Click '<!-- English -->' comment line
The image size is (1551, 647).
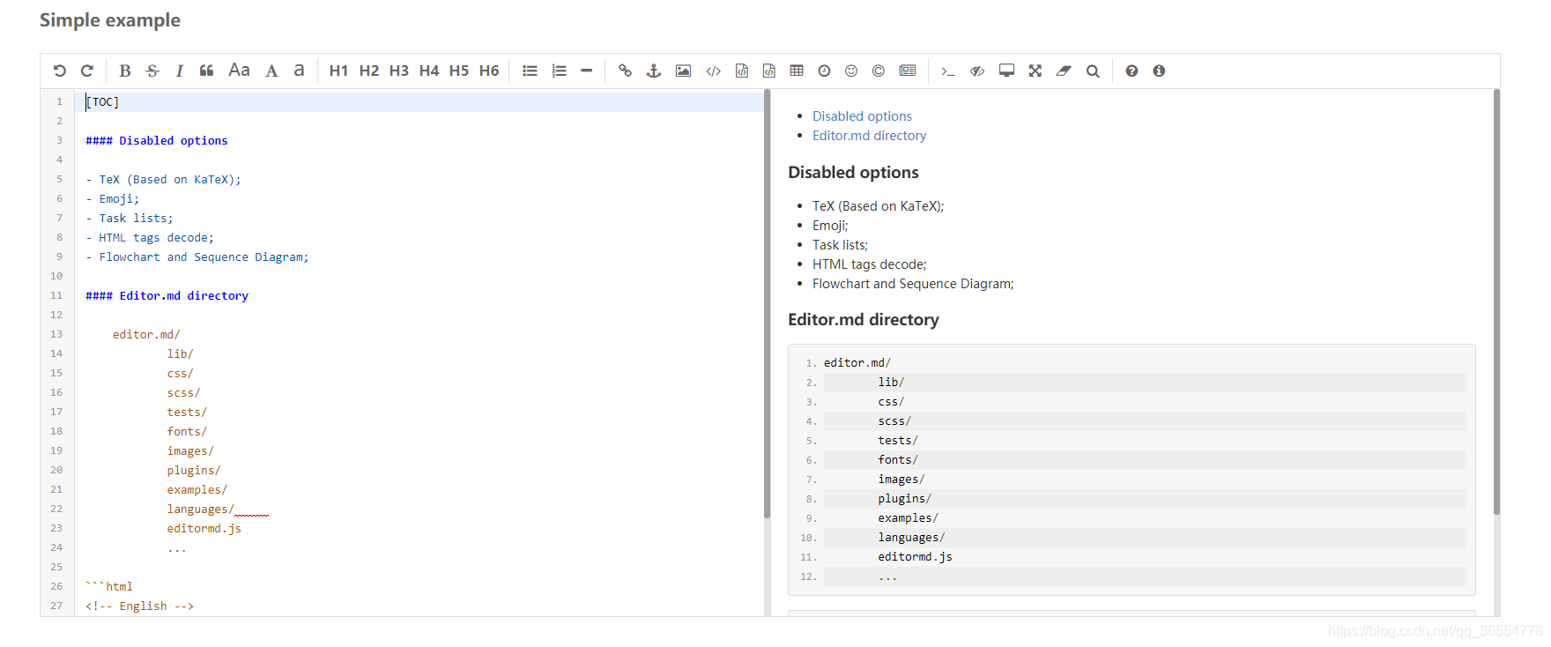139,606
